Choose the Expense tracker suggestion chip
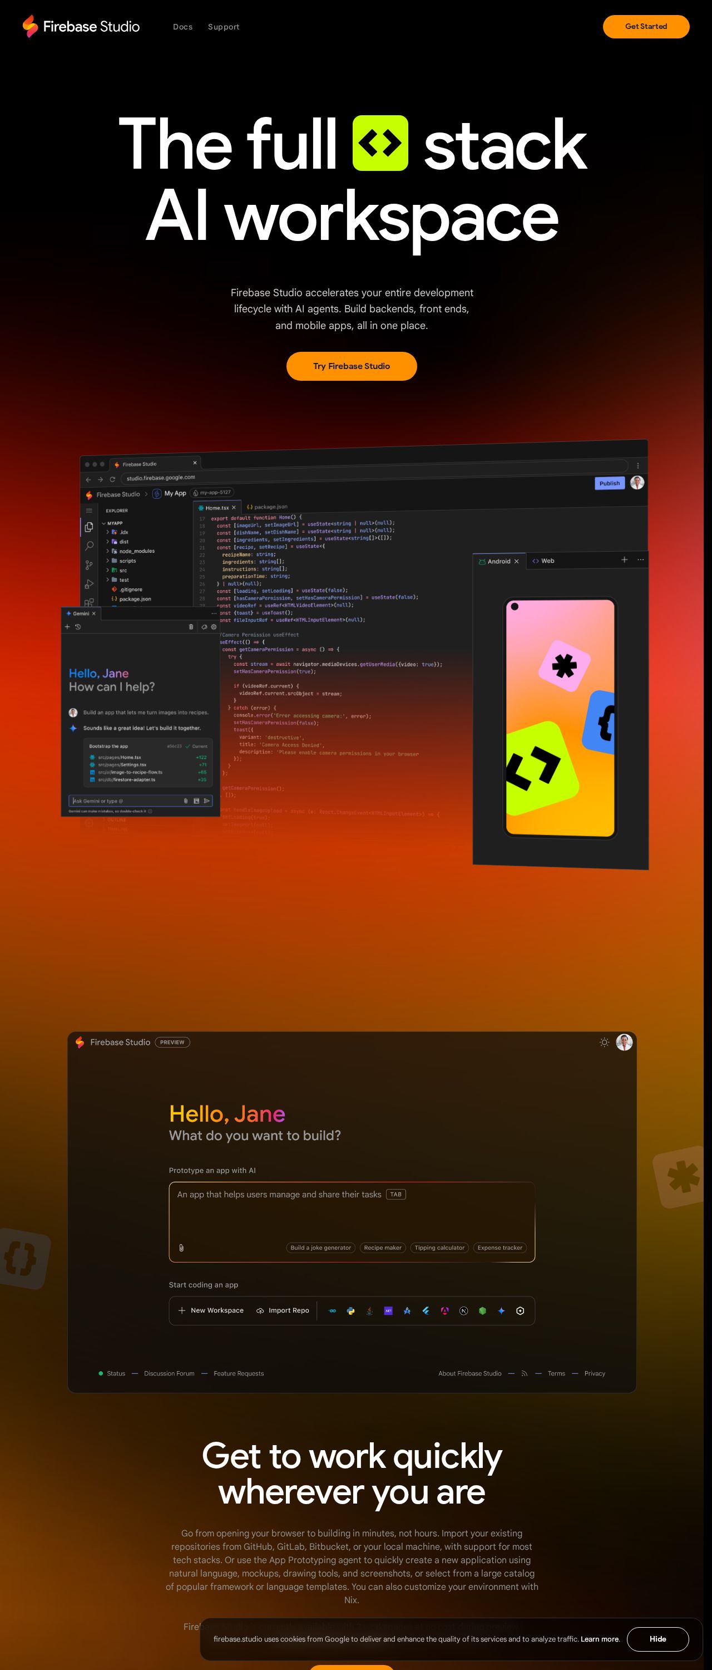Image resolution: width=712 pixels, height=1670 pixels. point(500,1248)
